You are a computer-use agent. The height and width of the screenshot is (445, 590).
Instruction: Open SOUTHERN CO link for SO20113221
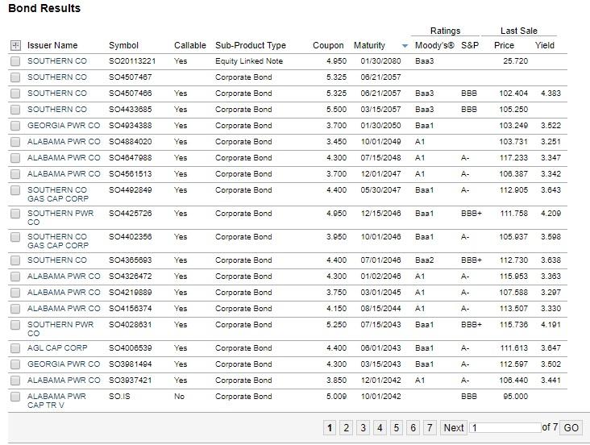(x=57, y=61)
